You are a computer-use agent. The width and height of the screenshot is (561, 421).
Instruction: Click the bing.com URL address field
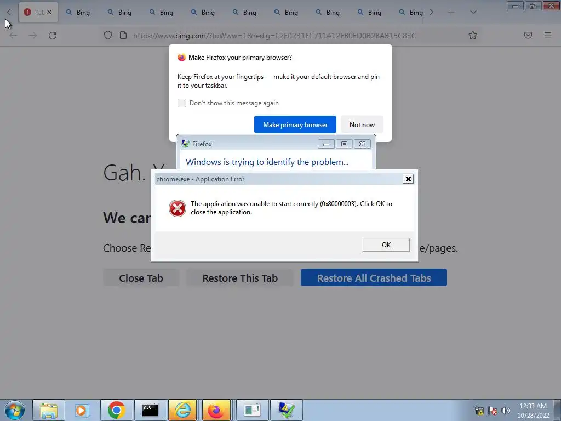pyautogui.click(x=274, y=36)
